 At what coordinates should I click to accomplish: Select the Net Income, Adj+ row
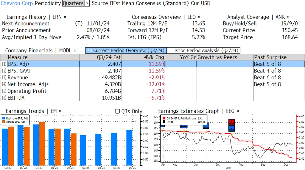(x=152, y=84)
